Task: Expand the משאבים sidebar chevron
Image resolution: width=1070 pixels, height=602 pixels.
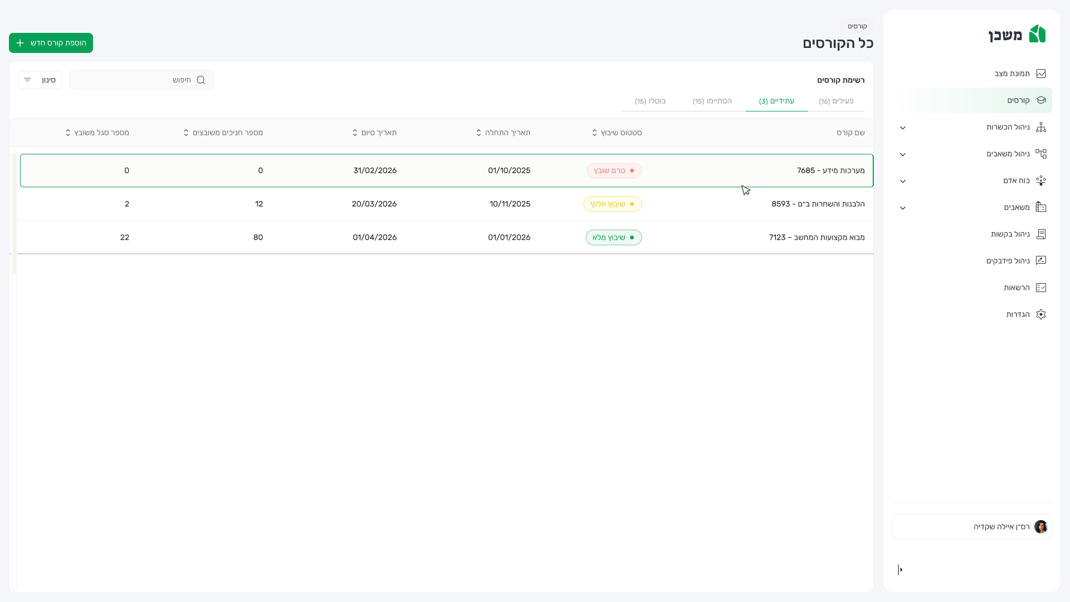Action: click(x=903, y=208)
